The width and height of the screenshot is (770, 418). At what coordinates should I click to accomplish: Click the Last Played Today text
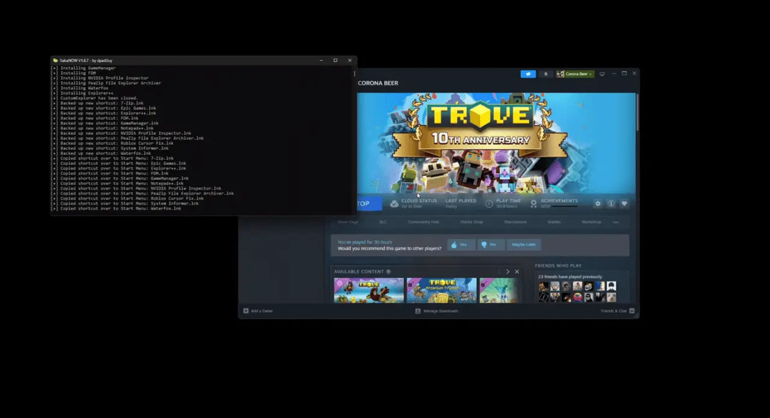coord(461,203)
